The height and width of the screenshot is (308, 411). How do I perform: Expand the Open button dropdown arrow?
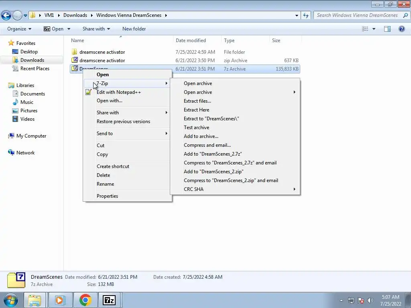tap(69, 29)
